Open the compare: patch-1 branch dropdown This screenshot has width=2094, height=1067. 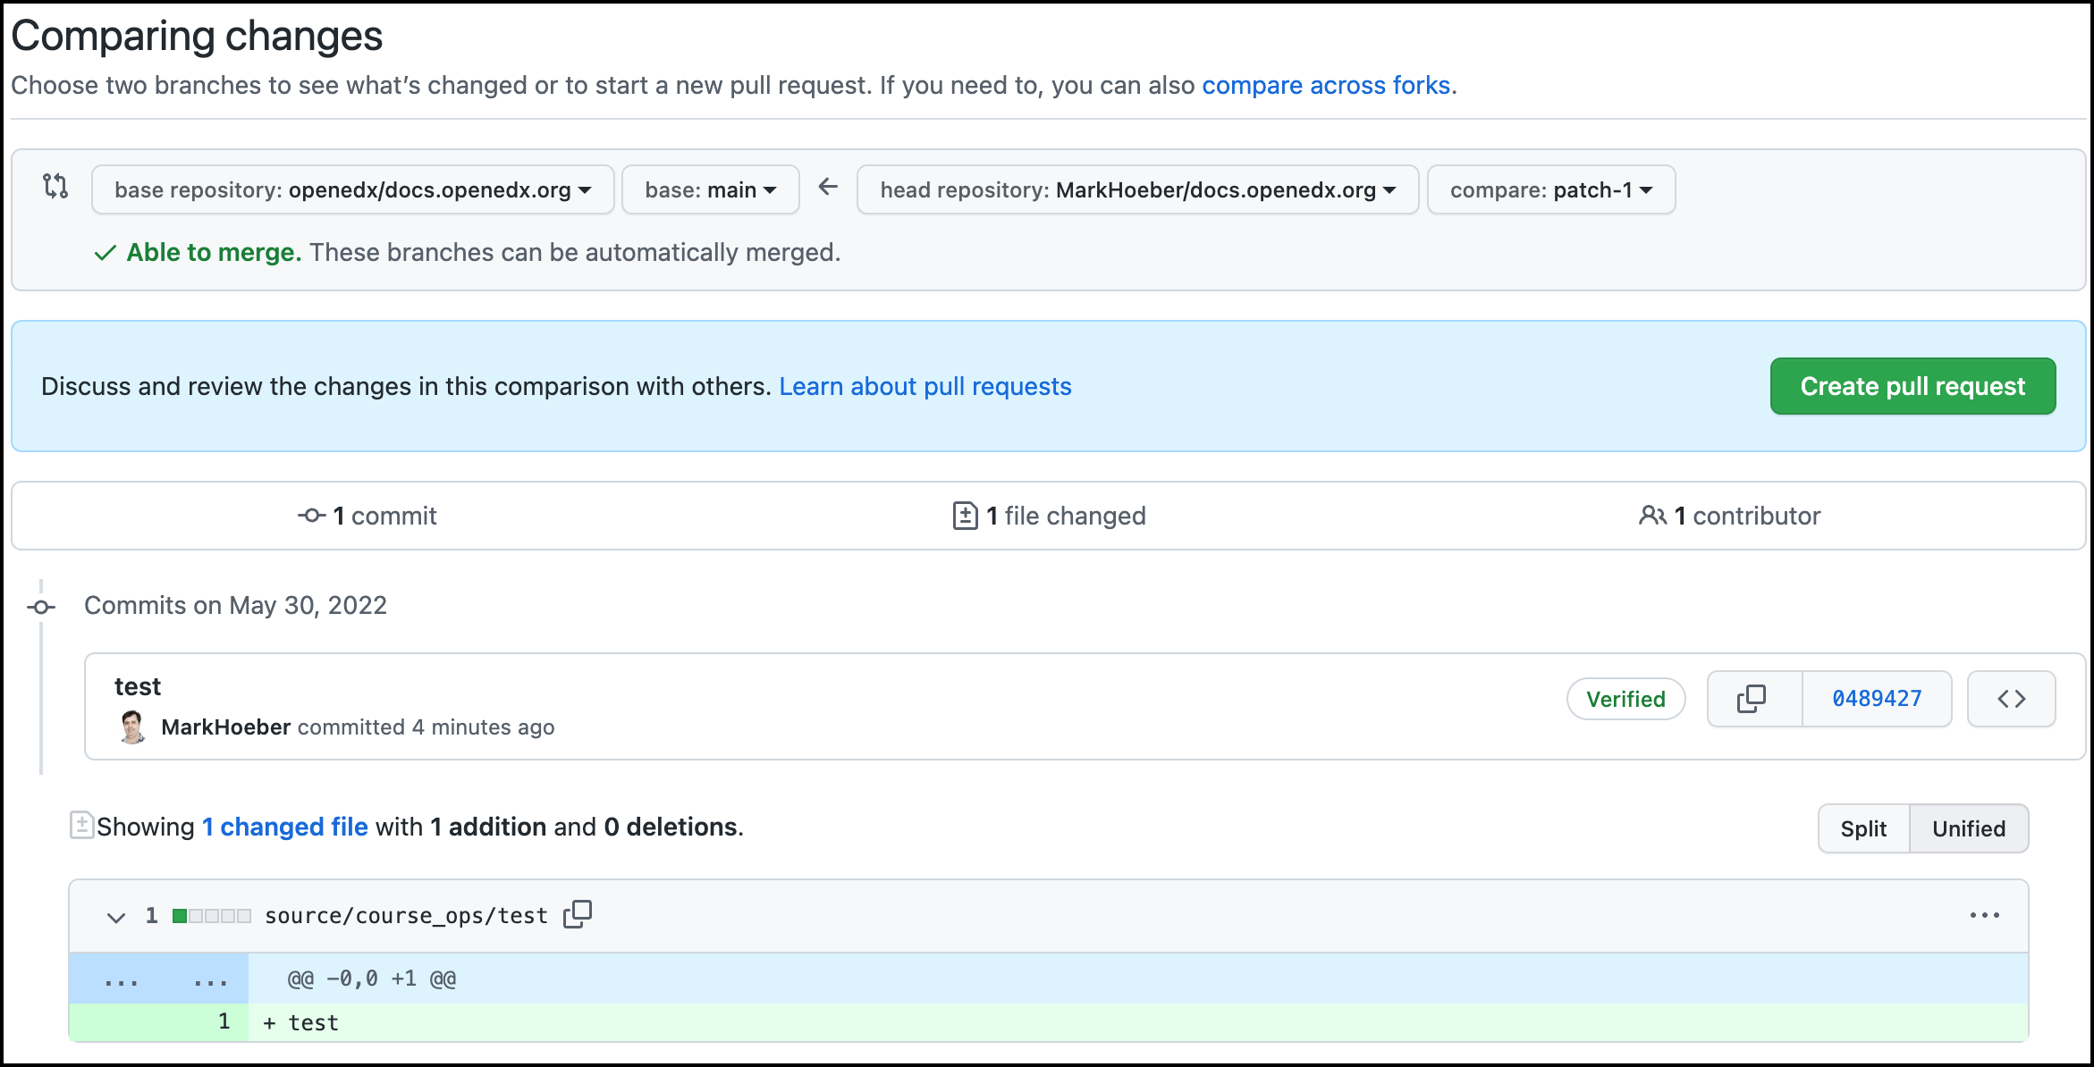click(x=1550, y=189)
